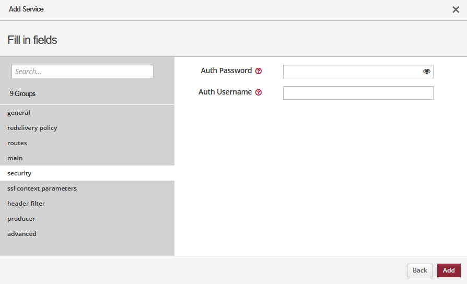Close the Add Service dialog
467x284 pixels.
pyautogui.click(x=456, y=9)
